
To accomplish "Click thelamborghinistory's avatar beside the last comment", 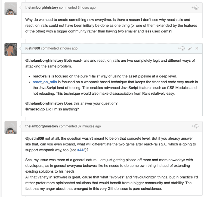I will pos(11,127).
